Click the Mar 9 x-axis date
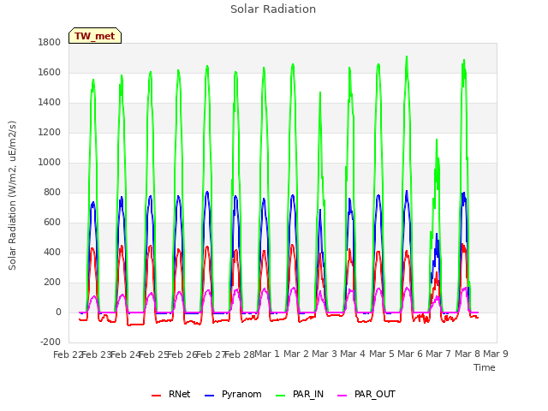The height and width of the screenshot is (411, 548). (x=496, y=354)
